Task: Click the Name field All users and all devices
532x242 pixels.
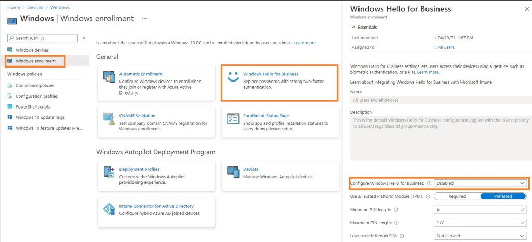Action: pos(441,100)
